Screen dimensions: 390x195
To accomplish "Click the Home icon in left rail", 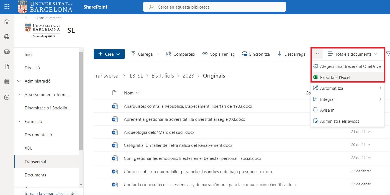I will click(7, 22).
